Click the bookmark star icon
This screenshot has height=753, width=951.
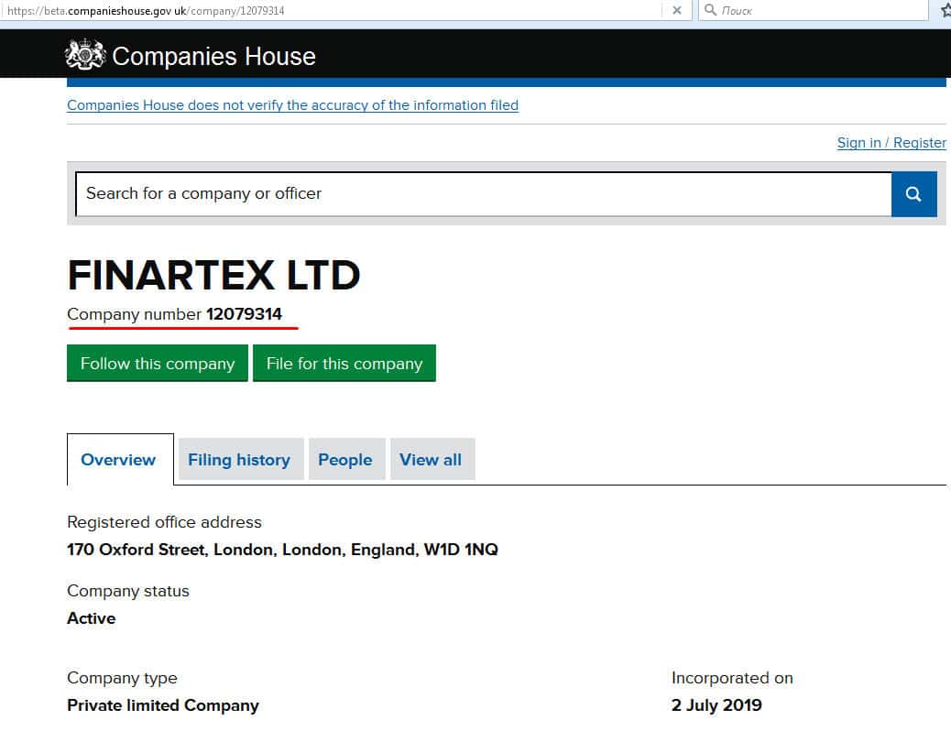[945, 10]
